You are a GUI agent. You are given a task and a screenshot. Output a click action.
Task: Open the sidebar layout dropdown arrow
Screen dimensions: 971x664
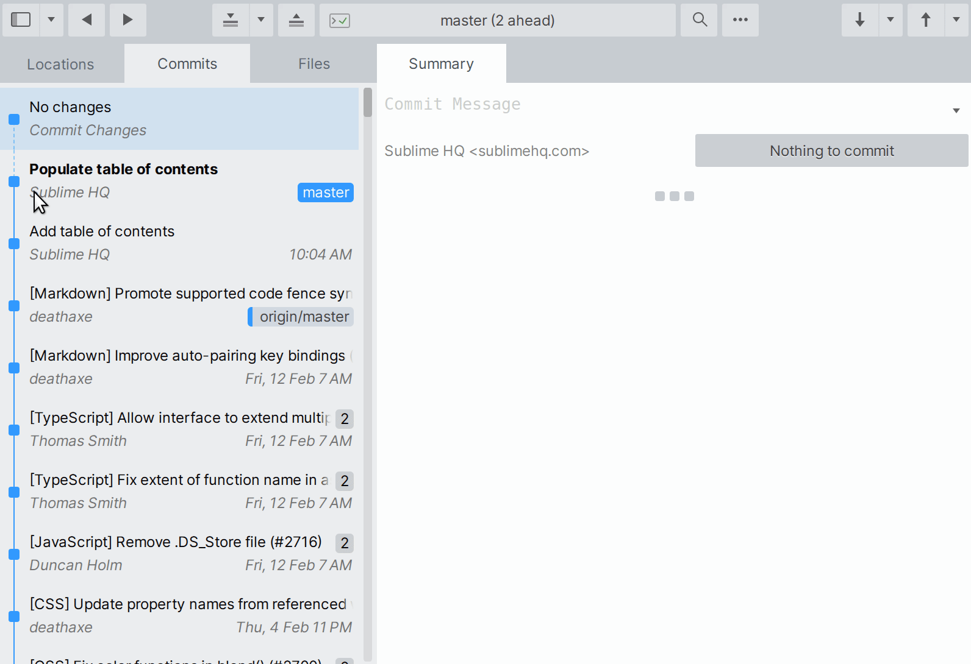pyautogui.click(x=51, y=20)
